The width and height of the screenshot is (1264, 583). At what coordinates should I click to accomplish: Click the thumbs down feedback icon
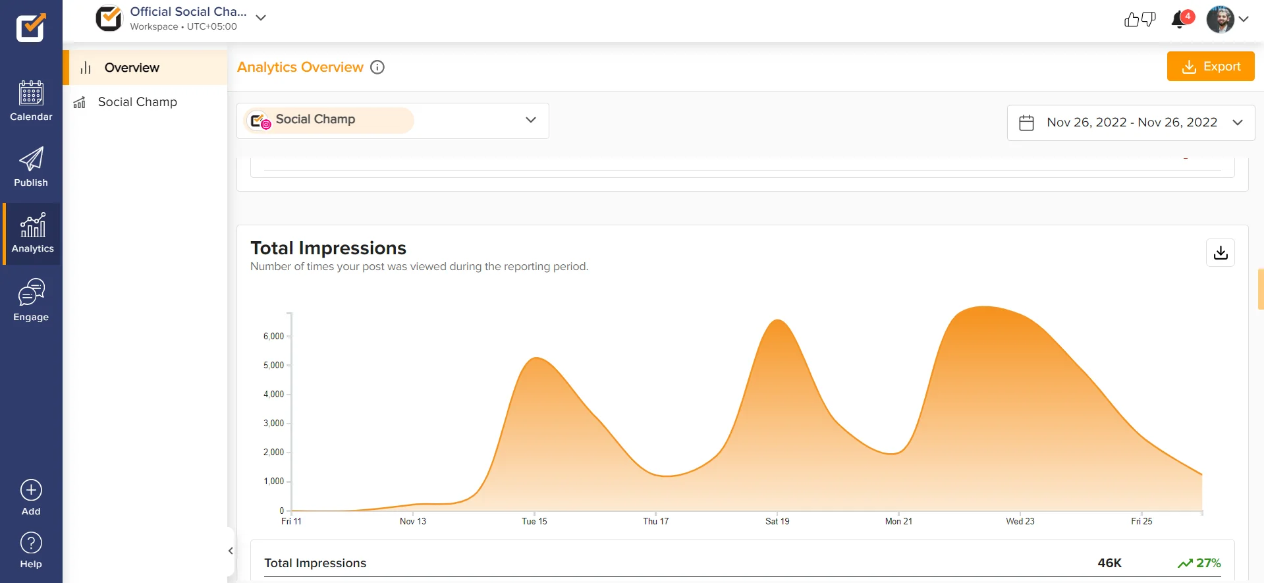coord(1148,20)
